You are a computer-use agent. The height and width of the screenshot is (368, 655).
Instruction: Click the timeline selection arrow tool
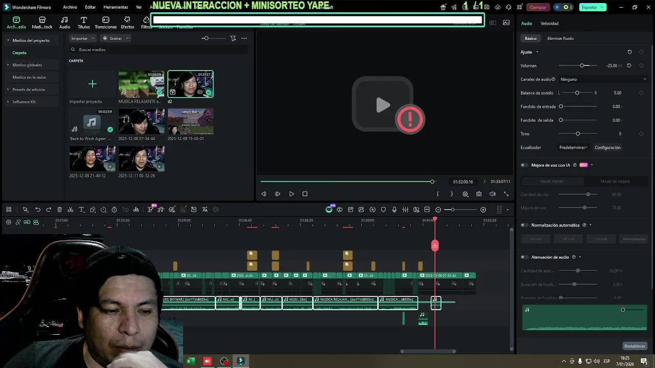[25, 210]
